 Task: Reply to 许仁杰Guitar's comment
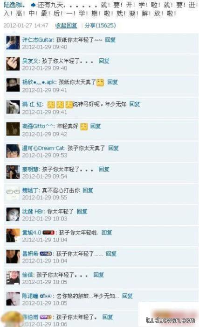110,40
